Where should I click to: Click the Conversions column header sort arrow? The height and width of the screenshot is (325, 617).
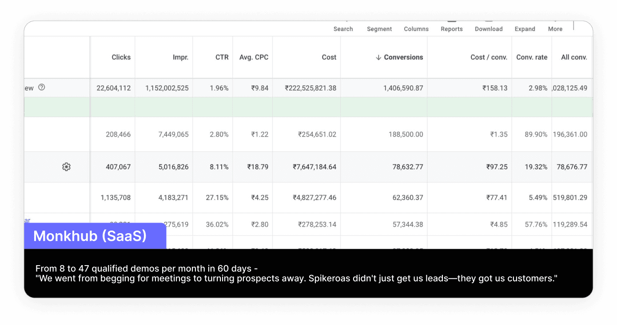click(x=378, y=57)
